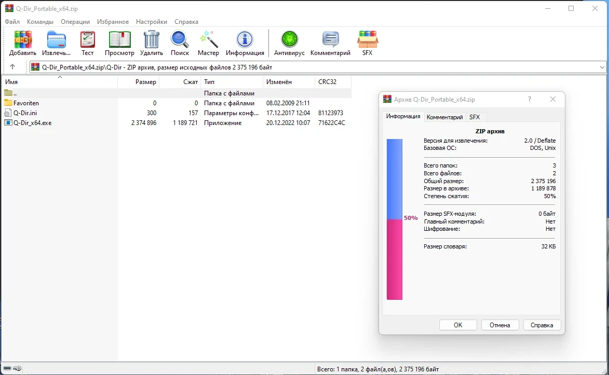Sort by the Тип column header
The height and width of the screenshot is (375, 609).
coord(232,82)
